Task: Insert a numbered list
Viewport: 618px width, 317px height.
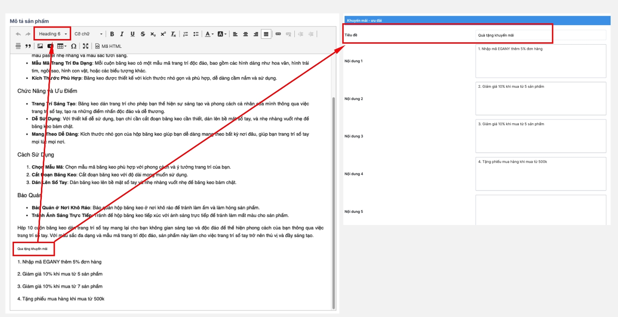Action: pos(186,34)
